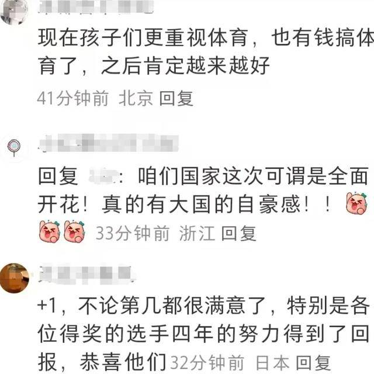The image size is (374, 374).
Task: Tap the second laughing emoji before 33分钟前
Action: pyautogui.click(x=74, y=231)
